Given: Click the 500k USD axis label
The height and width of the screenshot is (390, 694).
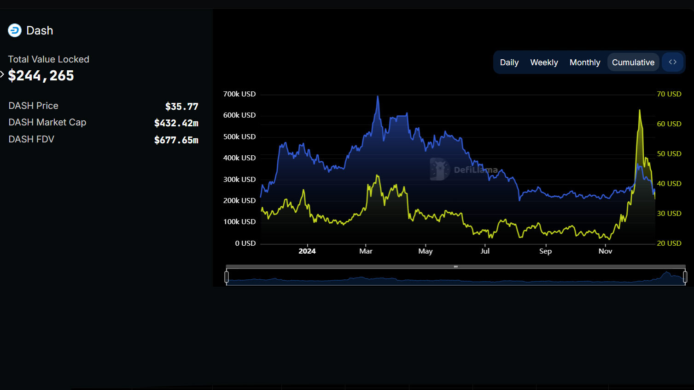Looking at the screenshot, I should click(239, 137).
